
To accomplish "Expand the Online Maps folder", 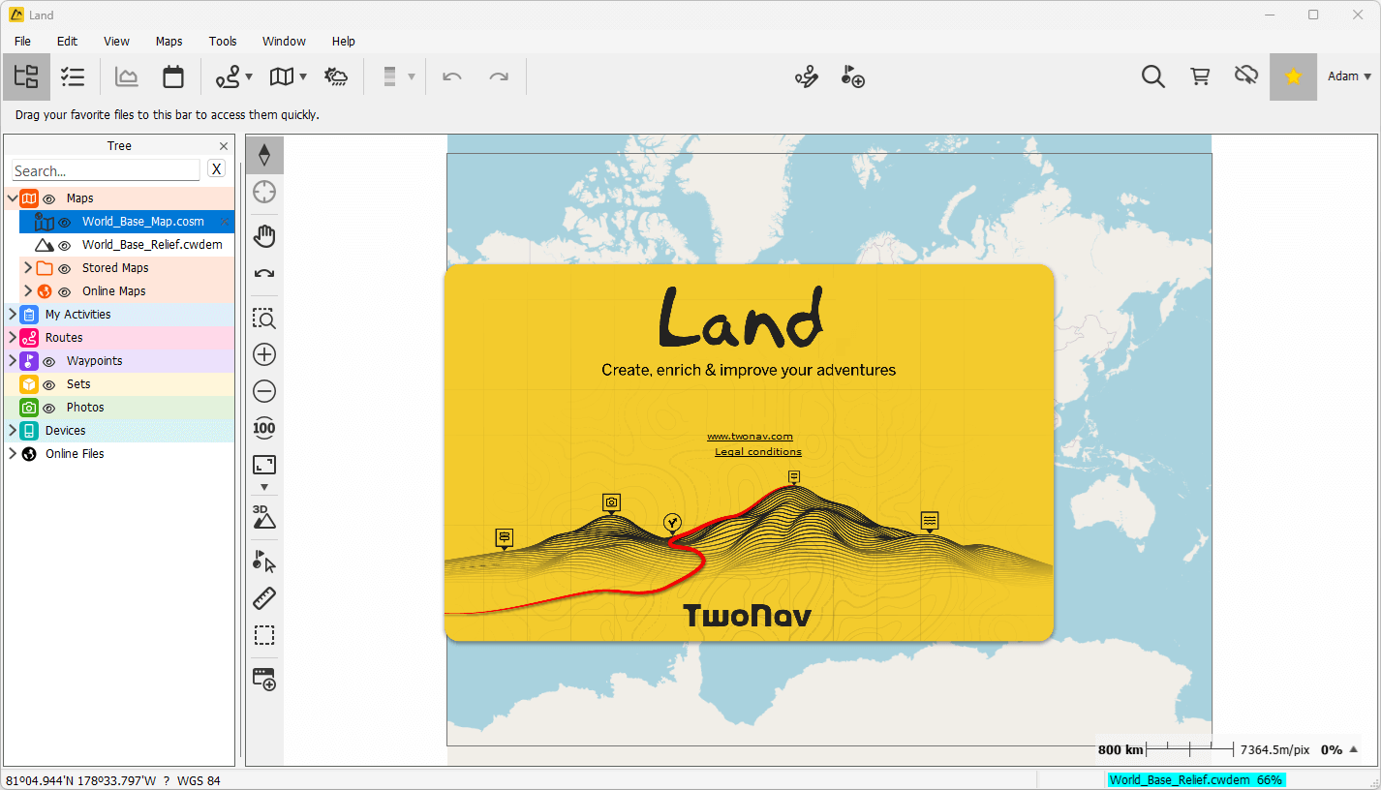I will [28, 290].
